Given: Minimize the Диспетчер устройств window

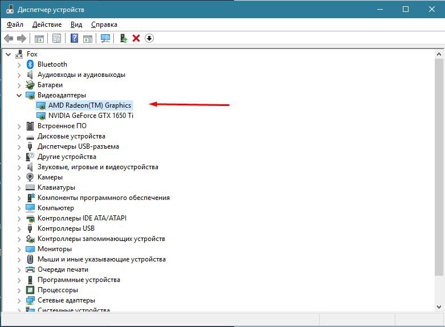Looking at the screenshot, I should pos(380,9).
